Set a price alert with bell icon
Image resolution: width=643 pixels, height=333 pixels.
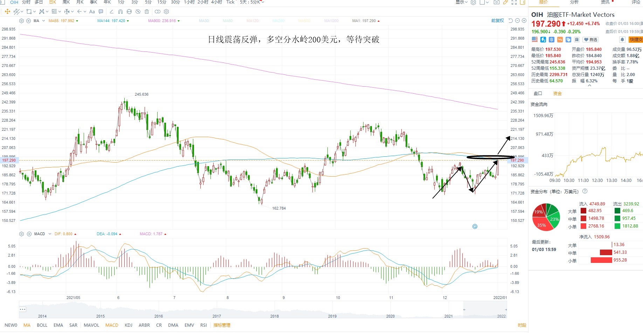pyautogui.click(x=622, y=40)
